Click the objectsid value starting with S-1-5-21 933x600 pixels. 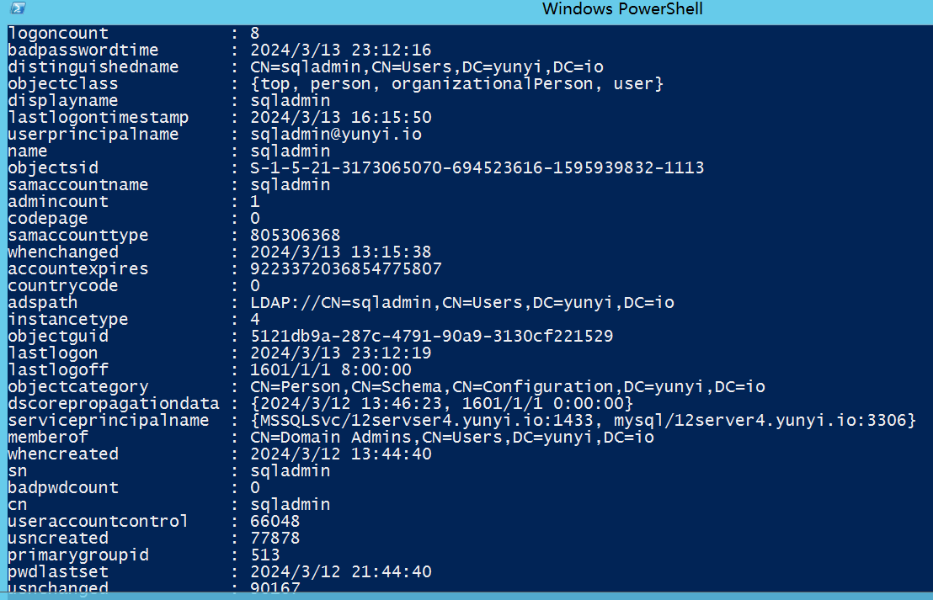tap(477, 167)
